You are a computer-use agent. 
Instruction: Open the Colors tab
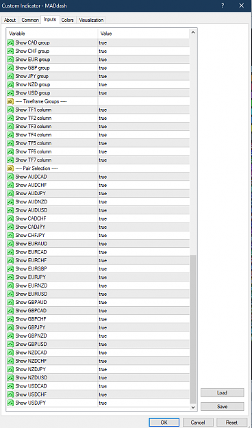[x=67, y=20]
